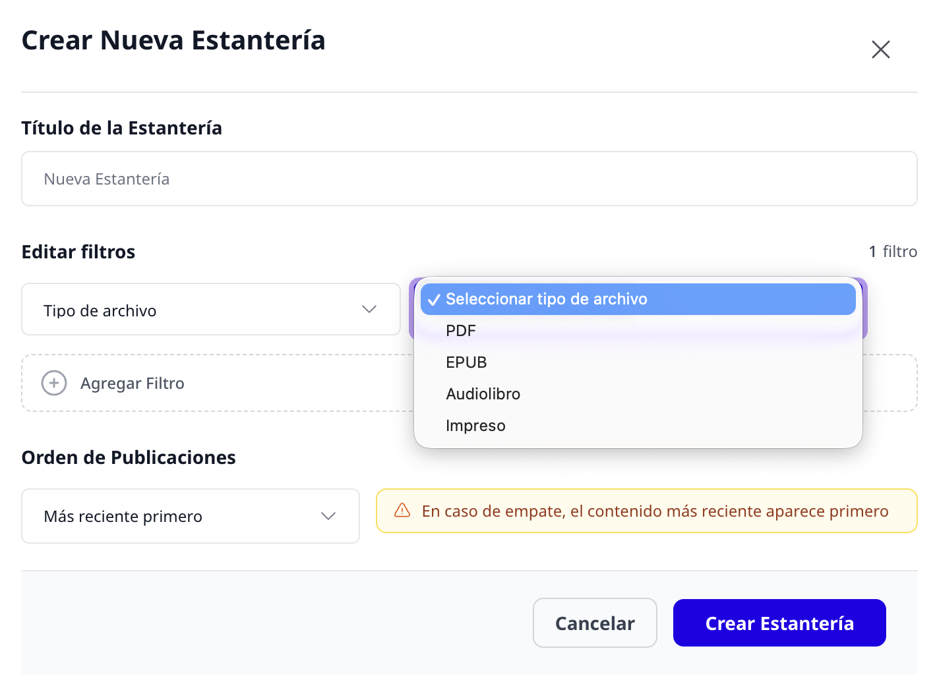This screenshot has height=692, width=935.
Task: Click the checkmark next to Seleccionar tipo de archivo
Action: [x=433, y=300]
